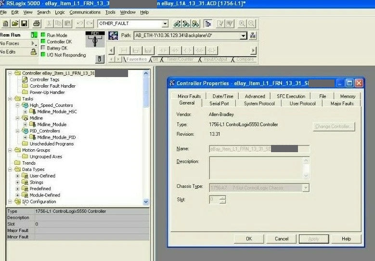Screen dimensions: 375x261
Task: Click OK in Controller Properties
Action: click(249, 239)
